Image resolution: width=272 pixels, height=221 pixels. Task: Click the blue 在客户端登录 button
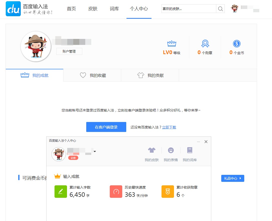[x=106, y=127]
